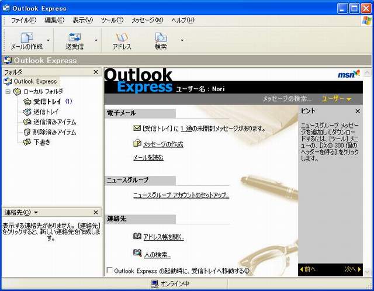The height and width of the screenshot is (291, 374).
Task: Open the 連絡先(C) dropdown arrow
Action: click(x=36, y=213)
